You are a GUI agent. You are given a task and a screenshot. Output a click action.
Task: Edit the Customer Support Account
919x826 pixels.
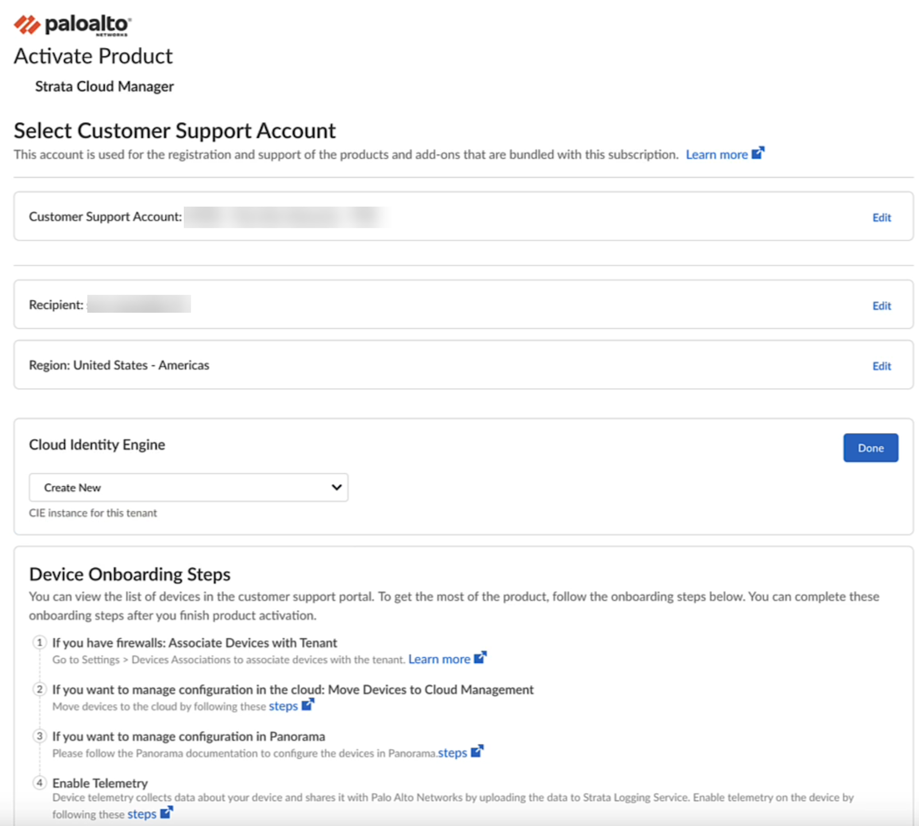coord(882,218)
